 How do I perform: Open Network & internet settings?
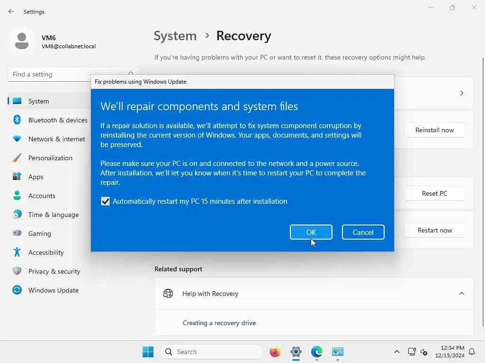pyautogui.click(x=49, y=139)
